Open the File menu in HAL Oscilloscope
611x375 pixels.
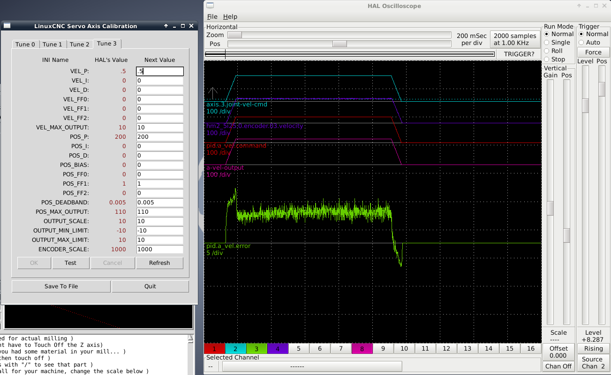[x=212, y=16]
